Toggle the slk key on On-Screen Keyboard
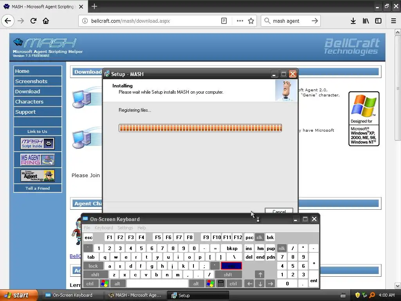 [x=259, y=237]
